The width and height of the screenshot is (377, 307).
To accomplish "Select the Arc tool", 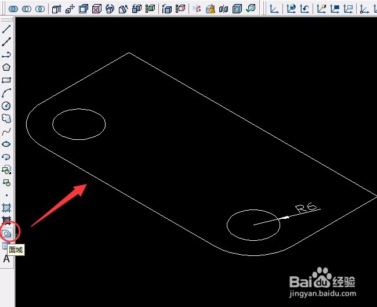I will (x=6, y=93).
